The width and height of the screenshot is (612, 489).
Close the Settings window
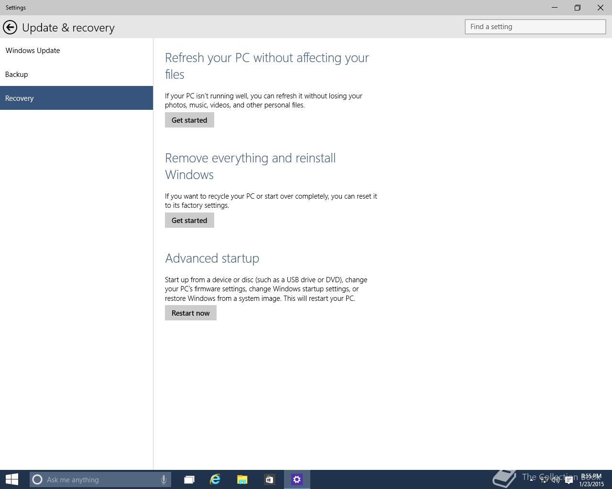point(601,8)
